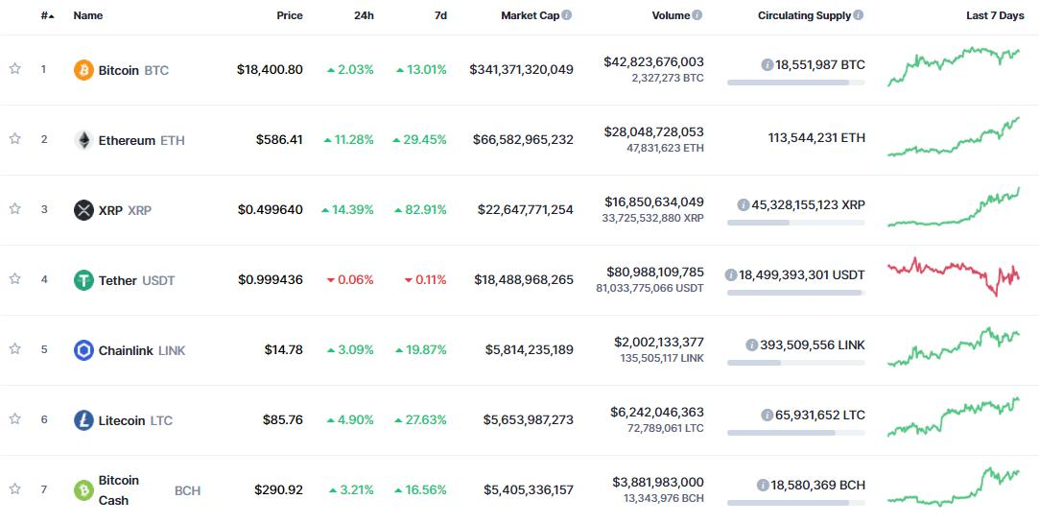The height and width of the screenshot is (523, 1039).
Task: Click the Bitcoin Cash green icon
Action: [x=83, y=490]
